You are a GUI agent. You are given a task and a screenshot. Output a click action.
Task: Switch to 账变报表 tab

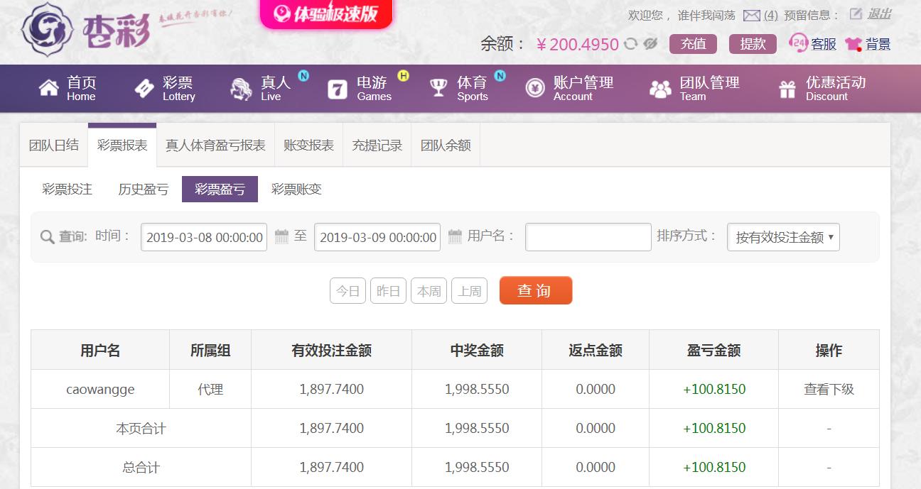click(308, 145)
